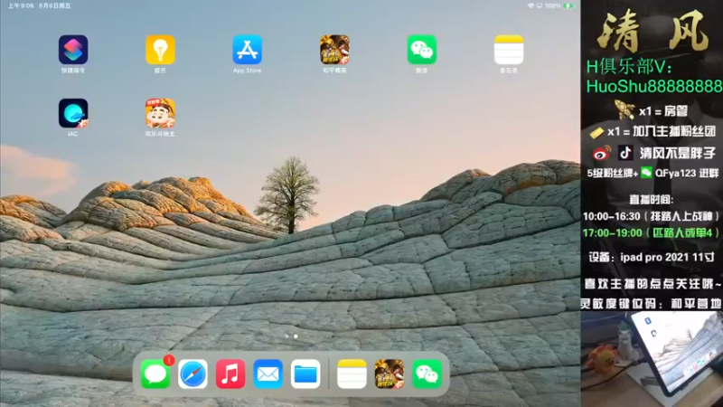Viewport: 723px width, 407px height.
Task: Click the '设备: ipad pro 2021 11寸' text
Action: (x=652, y=257)
